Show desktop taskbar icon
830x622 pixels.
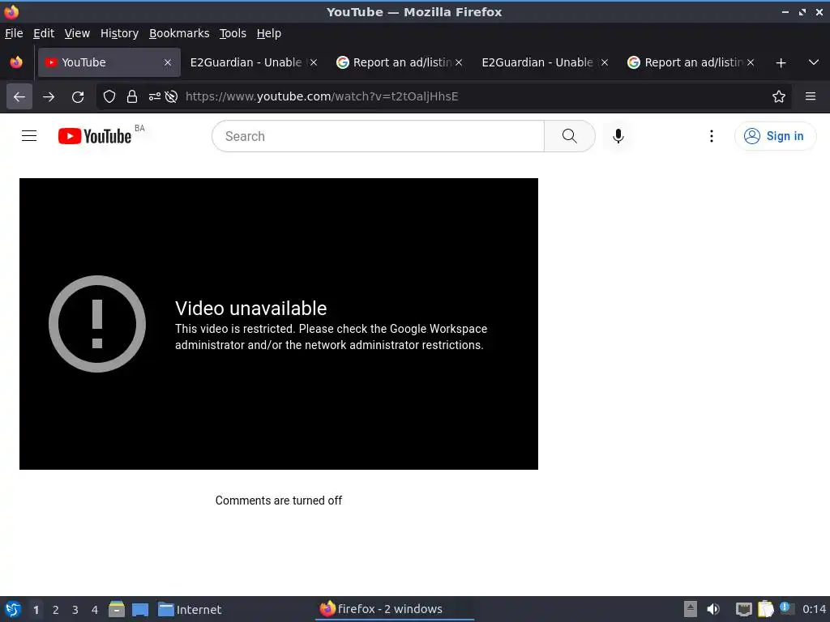140,610
